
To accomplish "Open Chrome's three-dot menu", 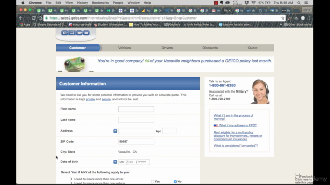I will (309, 18).
